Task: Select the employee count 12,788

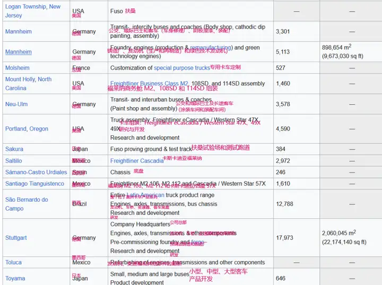Action: [284, 204]
